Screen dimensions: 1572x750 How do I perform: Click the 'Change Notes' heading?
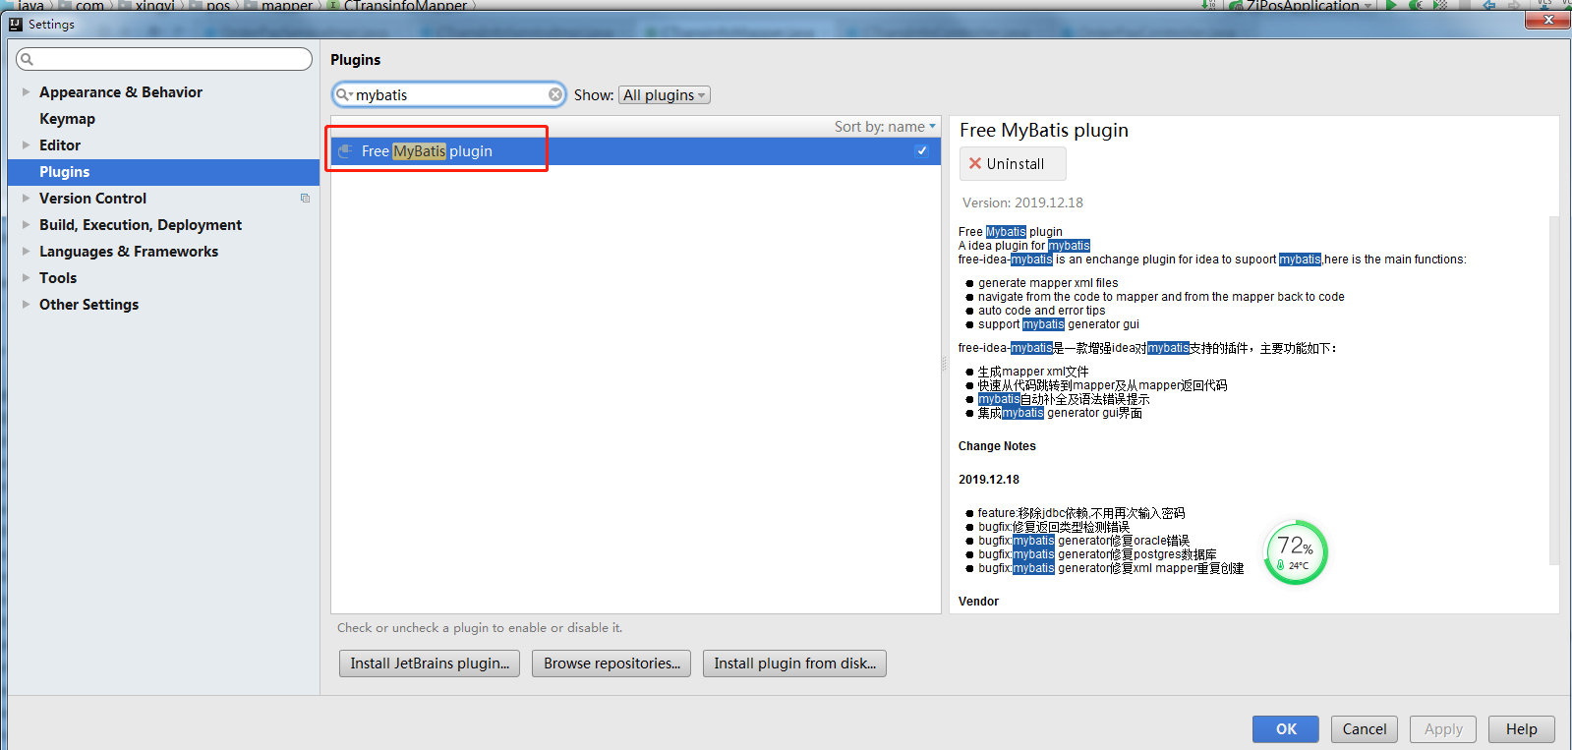pos(997,446)
